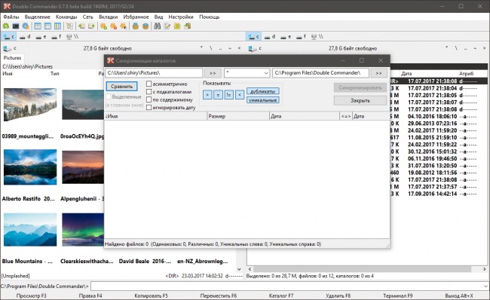Click the Сравнить button
The width and height of the screenshot is (490, 300).
point(122,86)
